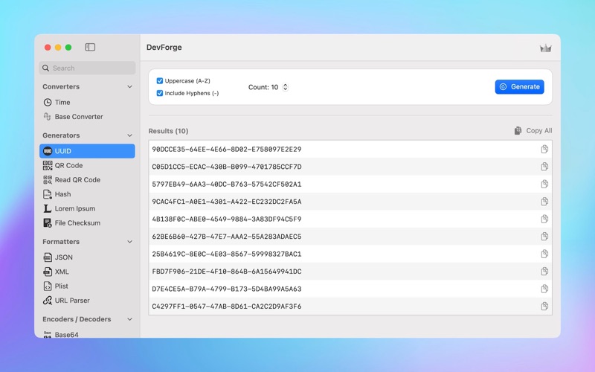Image resolution: width=595 pixels, height=372 pixels.
Task: Select UUID text 62BE6B60-427B-47E7-AAA2-55A283ADAEC5
Action: click(227, 237)
